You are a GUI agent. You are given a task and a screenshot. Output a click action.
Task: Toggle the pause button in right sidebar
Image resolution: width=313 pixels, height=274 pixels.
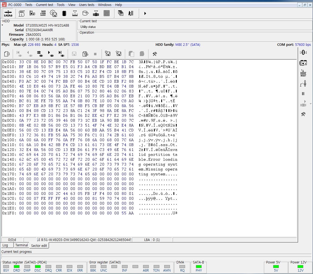(303, 94)
